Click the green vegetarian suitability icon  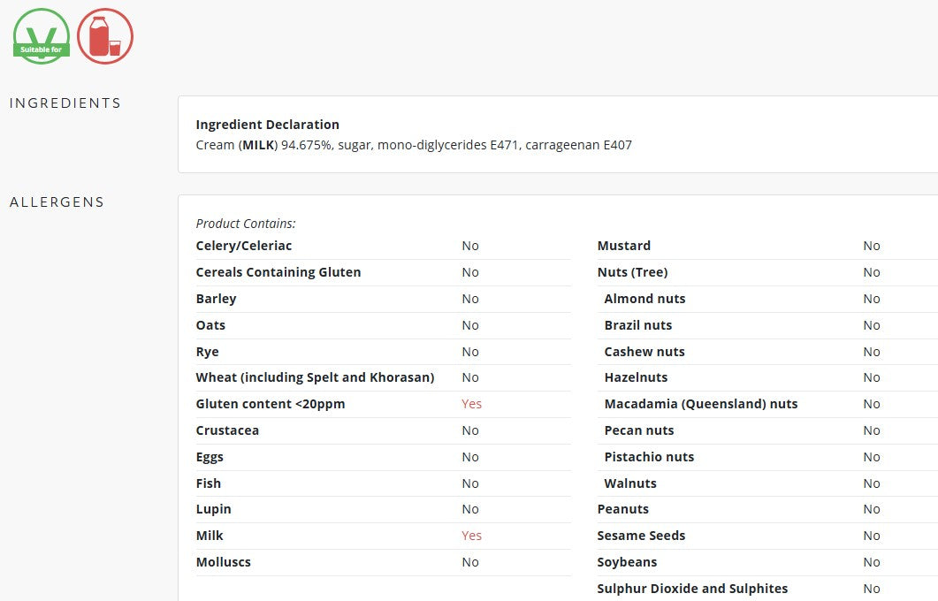[42, 36]
